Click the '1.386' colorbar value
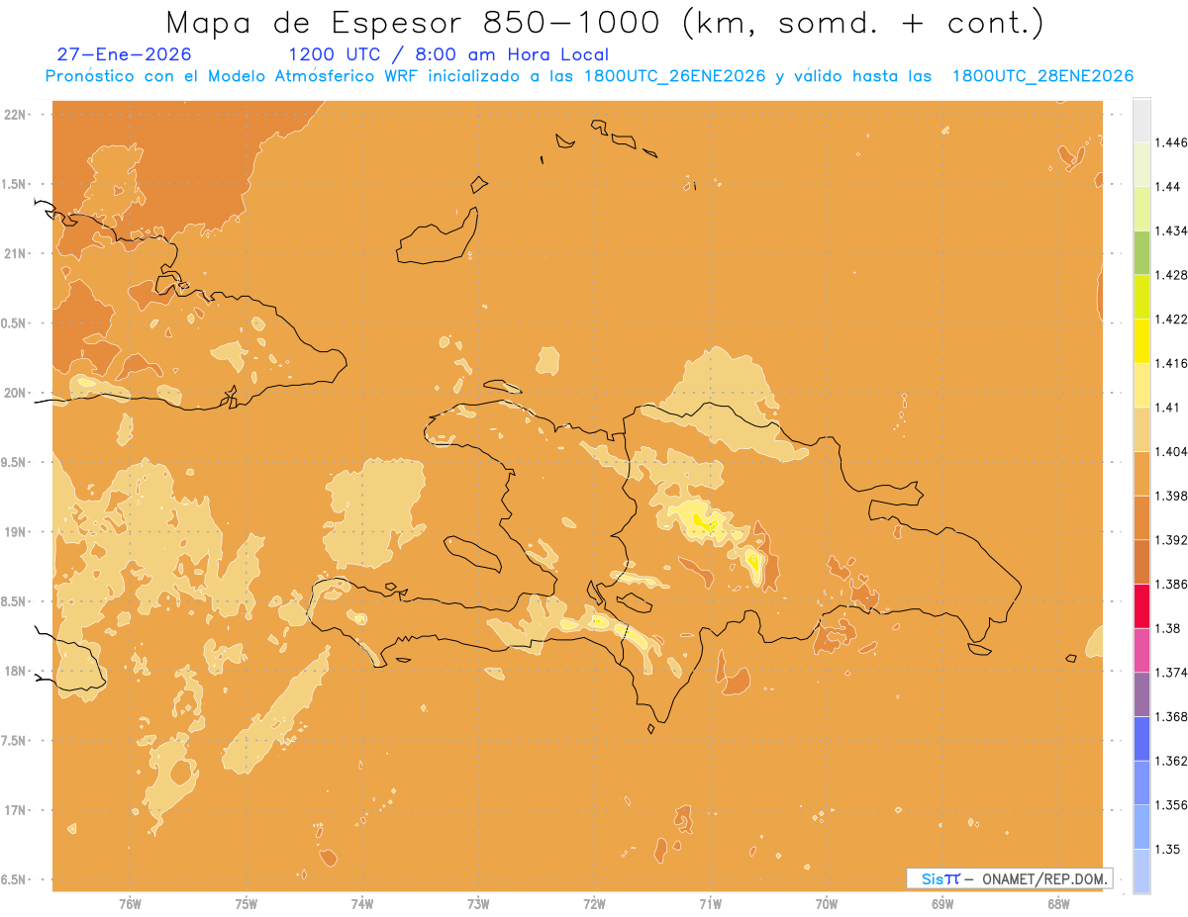 click(1170, 585)
